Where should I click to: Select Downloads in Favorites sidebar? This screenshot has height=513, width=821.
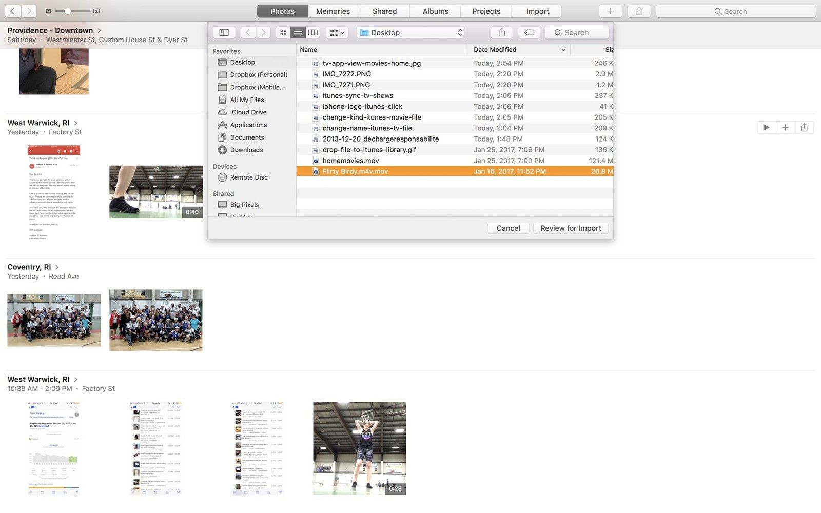point(246,150)
